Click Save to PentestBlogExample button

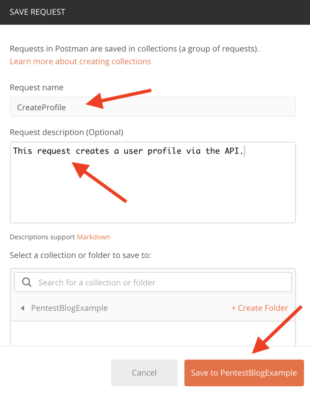(244, 373)
